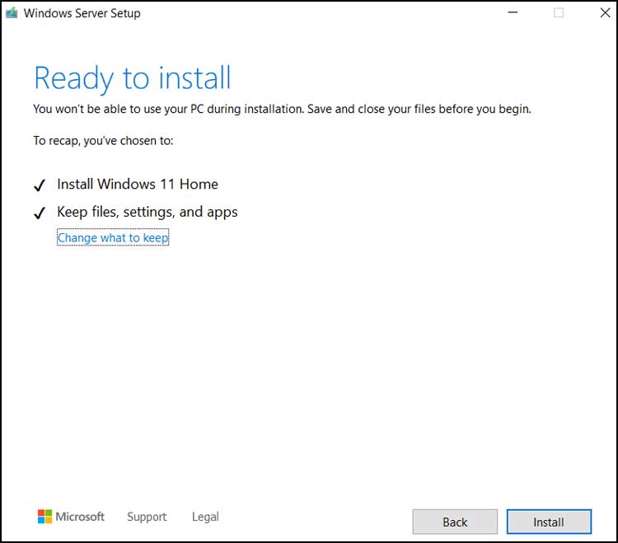Click the empty white area below the recap list
Screen dimensions: 618x543
coord(309,371)
